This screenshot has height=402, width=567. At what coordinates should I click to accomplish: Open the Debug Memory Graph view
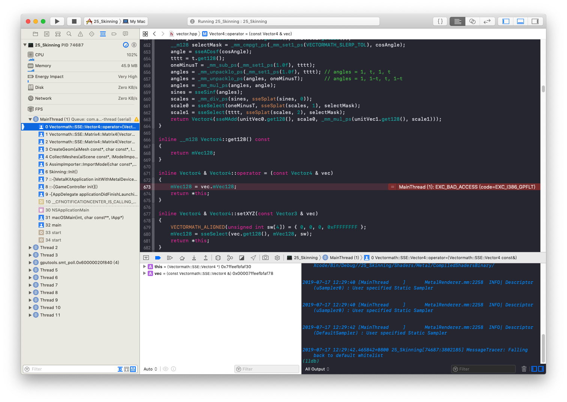pyautogui.click(x=230, y=258)
